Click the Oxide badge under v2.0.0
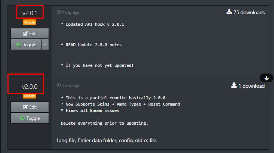Screen dimensions: 274x153 click(x=30, y=96)
